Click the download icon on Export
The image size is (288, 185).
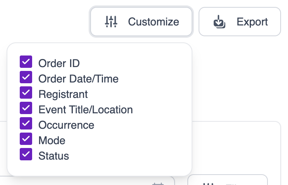219,22
